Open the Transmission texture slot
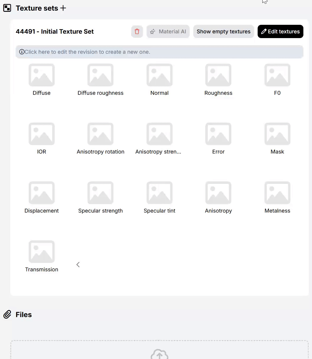312x359 pixels. (x=42, y=252)
